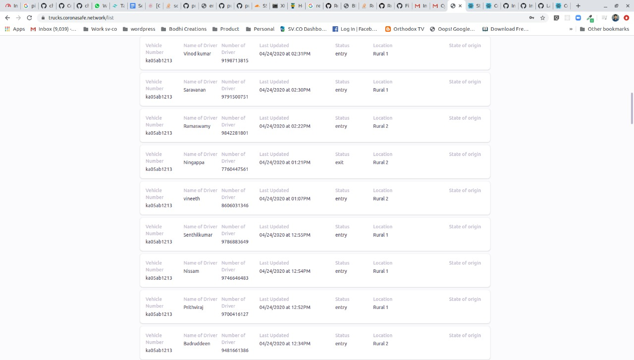Open the Apps shortcut in bookmarks bar

pyautogui.click(x=15, y=29)
